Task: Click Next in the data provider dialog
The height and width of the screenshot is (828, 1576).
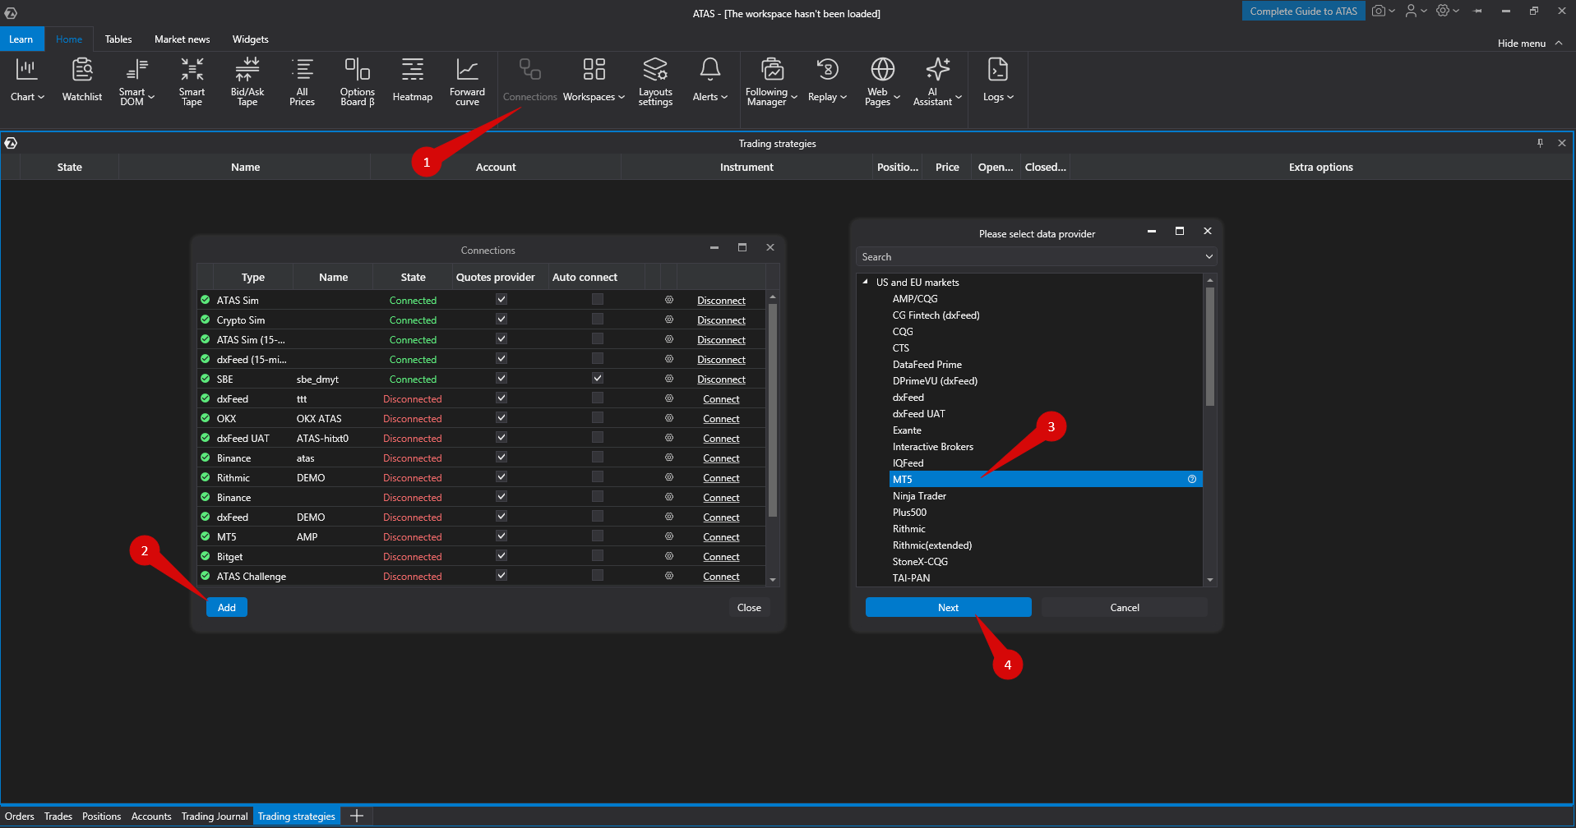Action: tap(948, 608)
